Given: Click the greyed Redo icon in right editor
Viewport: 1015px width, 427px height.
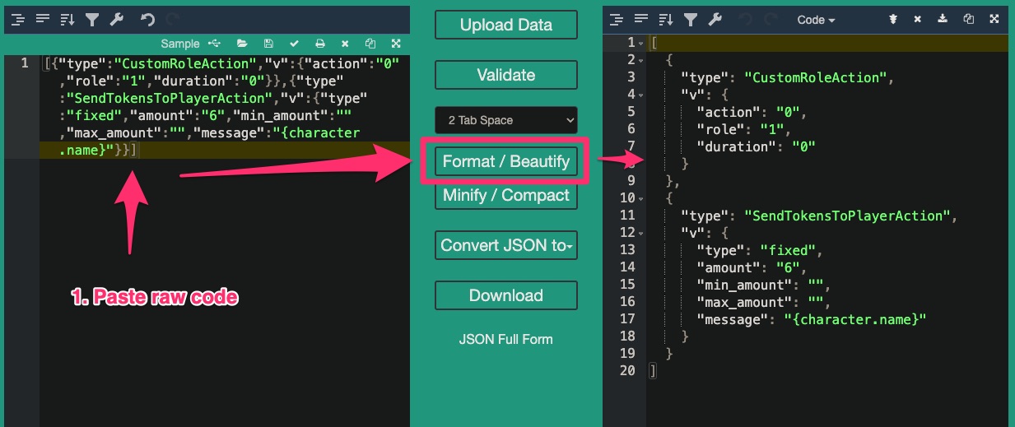Looking at the screenshot, I should [771, 20].
